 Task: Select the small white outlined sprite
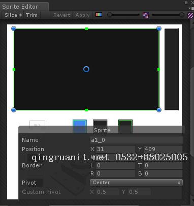click(37, 125)
